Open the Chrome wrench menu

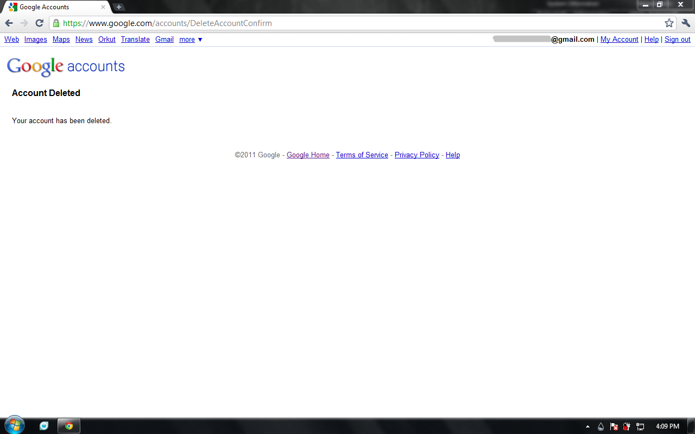[x=686, y=23]
